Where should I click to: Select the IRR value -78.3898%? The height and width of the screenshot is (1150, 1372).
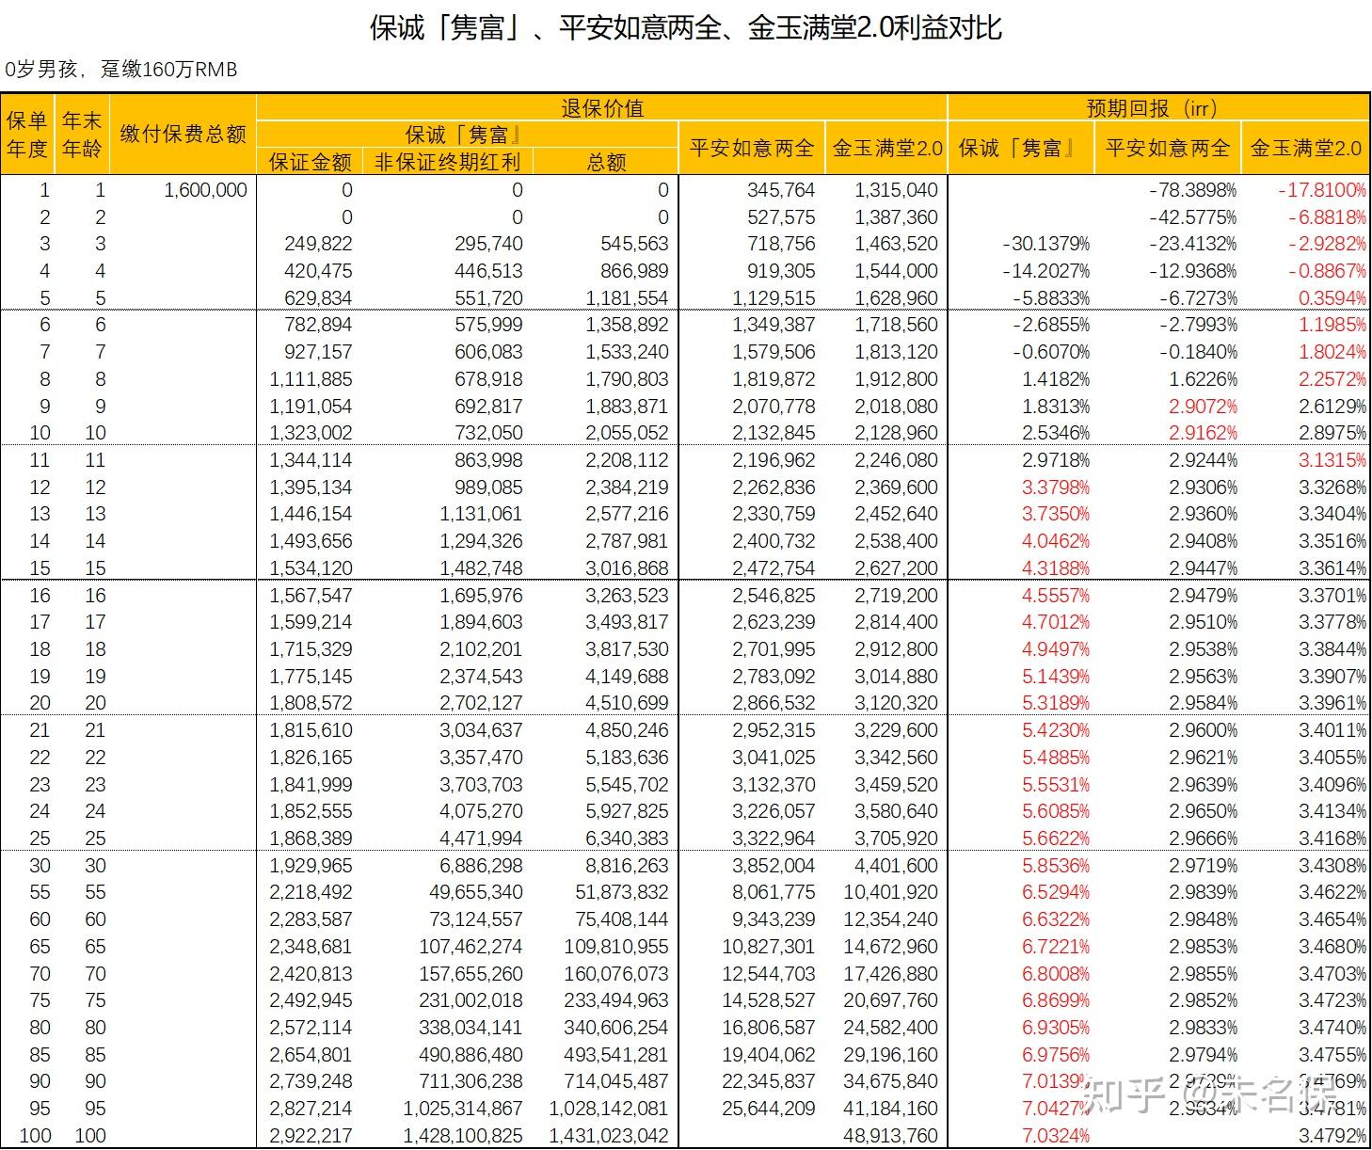click(1193, 190)
